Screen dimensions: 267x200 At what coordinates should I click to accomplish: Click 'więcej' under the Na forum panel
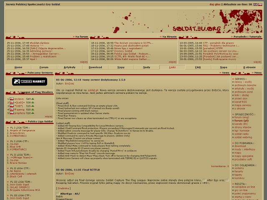[x=84, y=62]
